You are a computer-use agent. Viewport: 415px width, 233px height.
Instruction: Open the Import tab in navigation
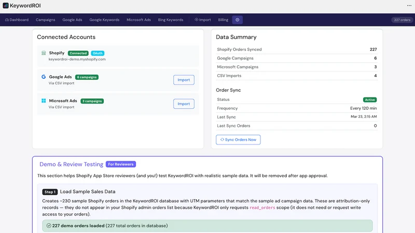[203, 20]
